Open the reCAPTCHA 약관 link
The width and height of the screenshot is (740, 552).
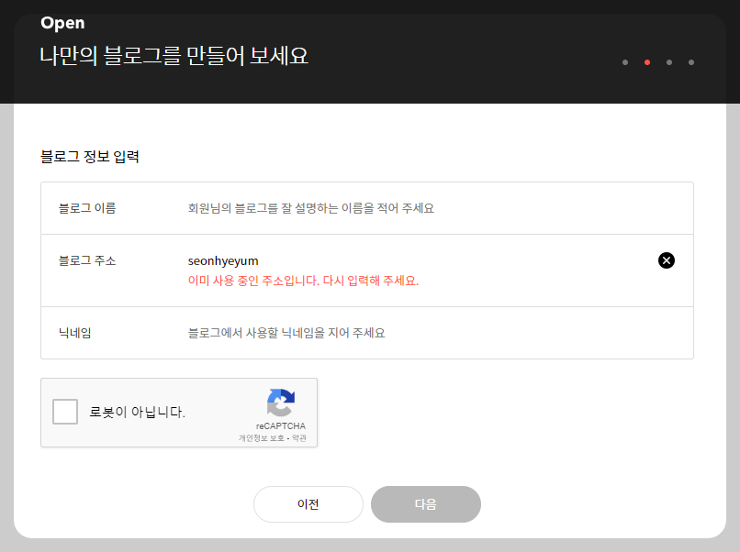point(298,438)
